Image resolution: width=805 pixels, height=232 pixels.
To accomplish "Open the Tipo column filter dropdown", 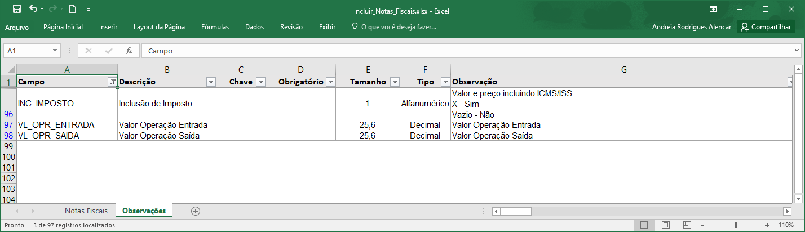I will (x=445, y=82).
